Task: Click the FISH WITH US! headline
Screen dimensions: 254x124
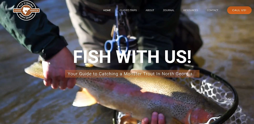Action: click(x=132, y=57)
